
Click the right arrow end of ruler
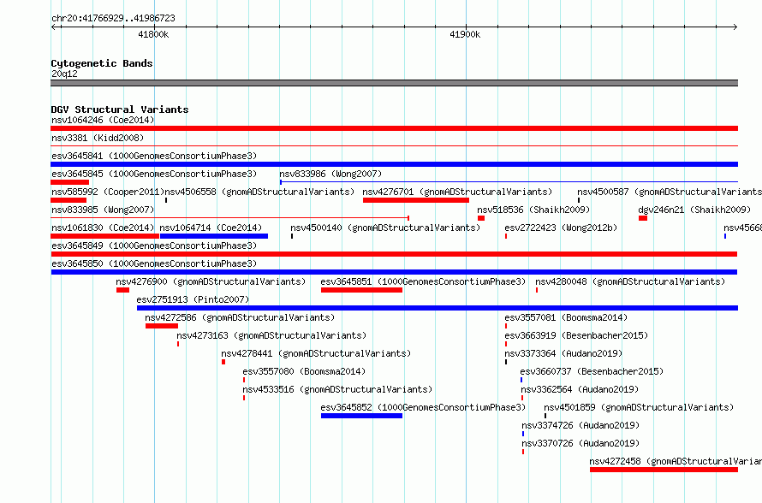click(735, 27)
